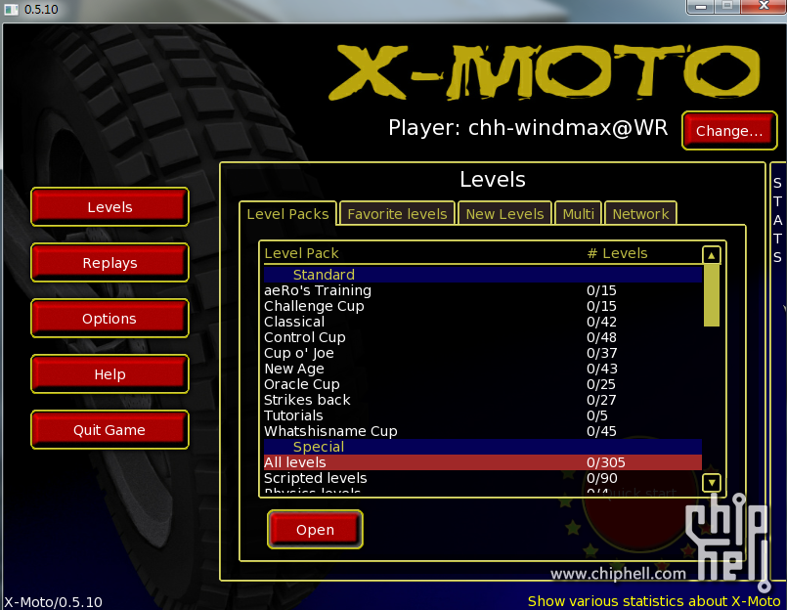
Task: Select the Whatshisname Cup level pack
Action: tap(483, 431)
